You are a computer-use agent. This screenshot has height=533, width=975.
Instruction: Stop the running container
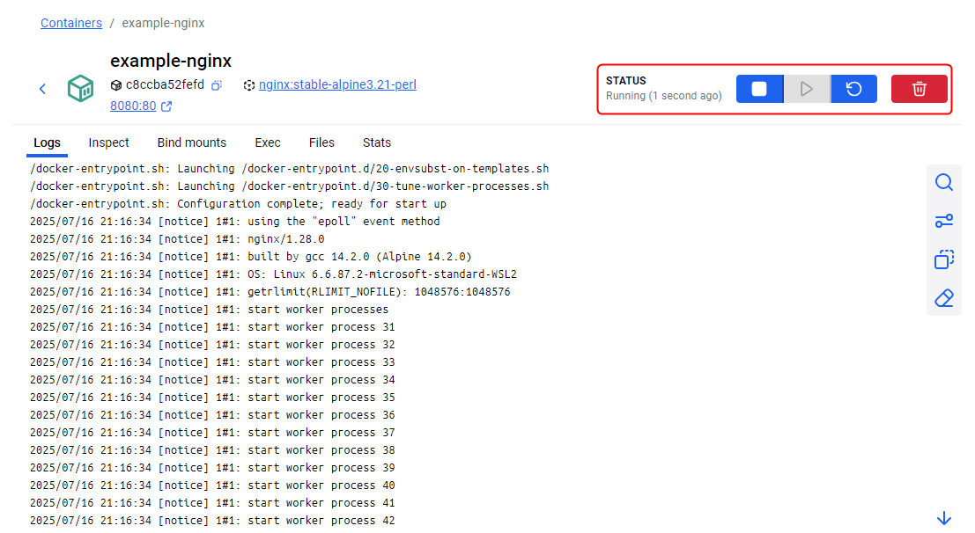coord(759,89)
